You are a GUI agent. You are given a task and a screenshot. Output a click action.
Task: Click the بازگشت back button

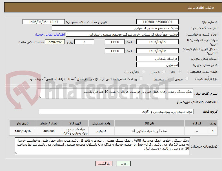pyautogui.click(x=104, y=163)
